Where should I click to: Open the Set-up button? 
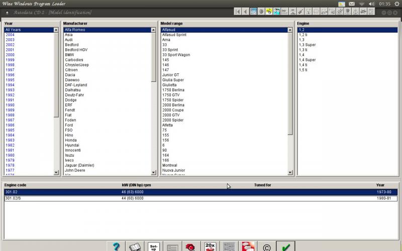154,246
